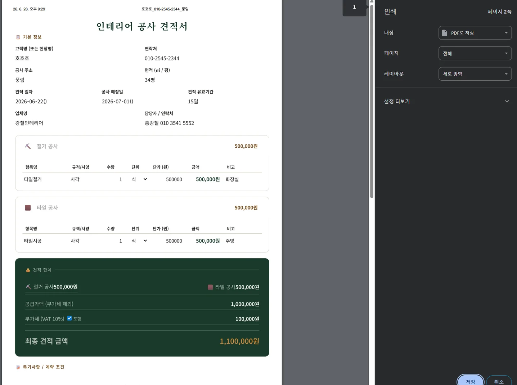This screenshot has width=517, height=385.
Task: Click the 타일시공 item name cell
Action: click(x=33, y=241)
